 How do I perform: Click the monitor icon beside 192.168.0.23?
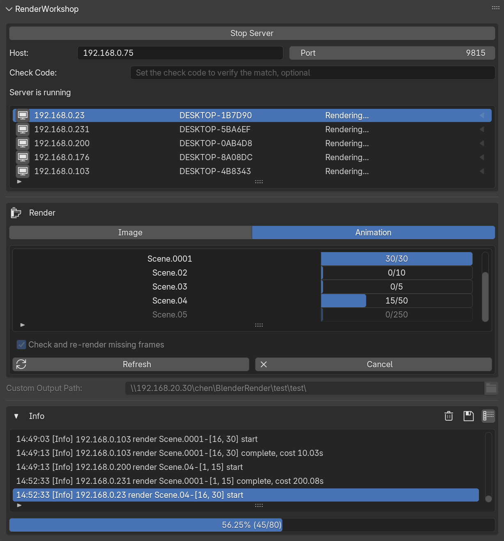(x=23, y=115)
